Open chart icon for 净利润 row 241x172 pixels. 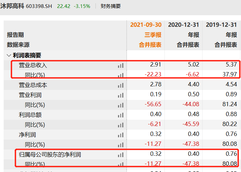click(x=121, y=135)
